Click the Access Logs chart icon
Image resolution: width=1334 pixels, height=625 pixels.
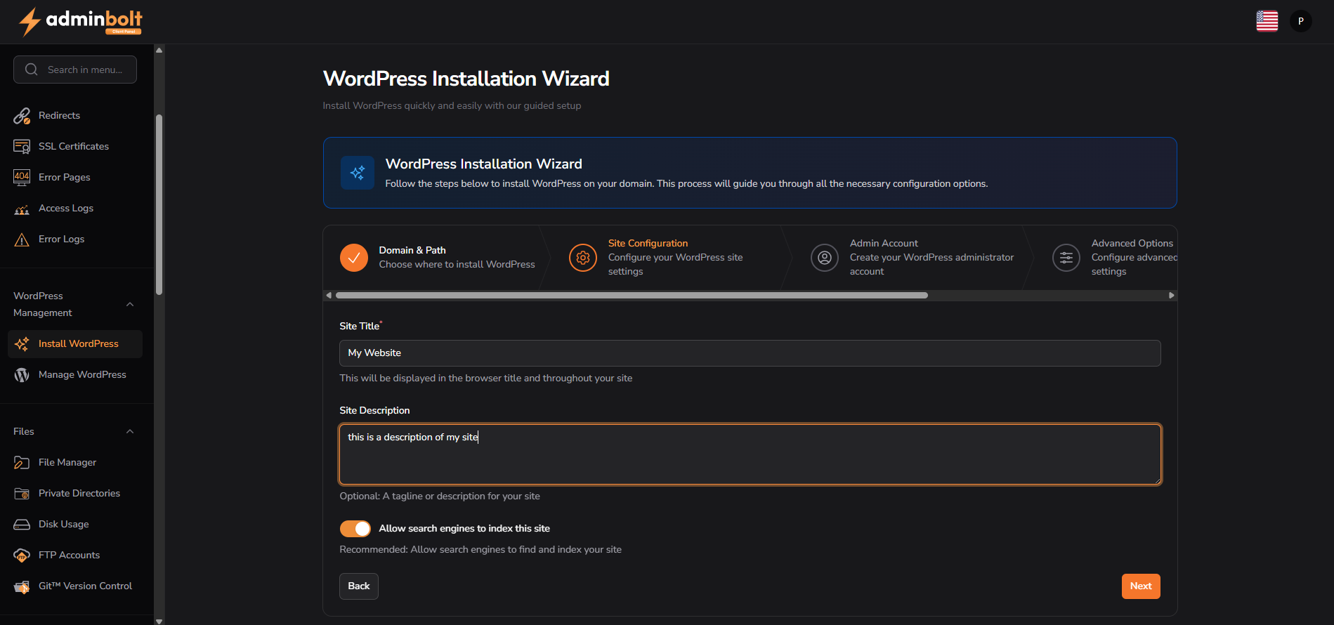pos(22,209)
